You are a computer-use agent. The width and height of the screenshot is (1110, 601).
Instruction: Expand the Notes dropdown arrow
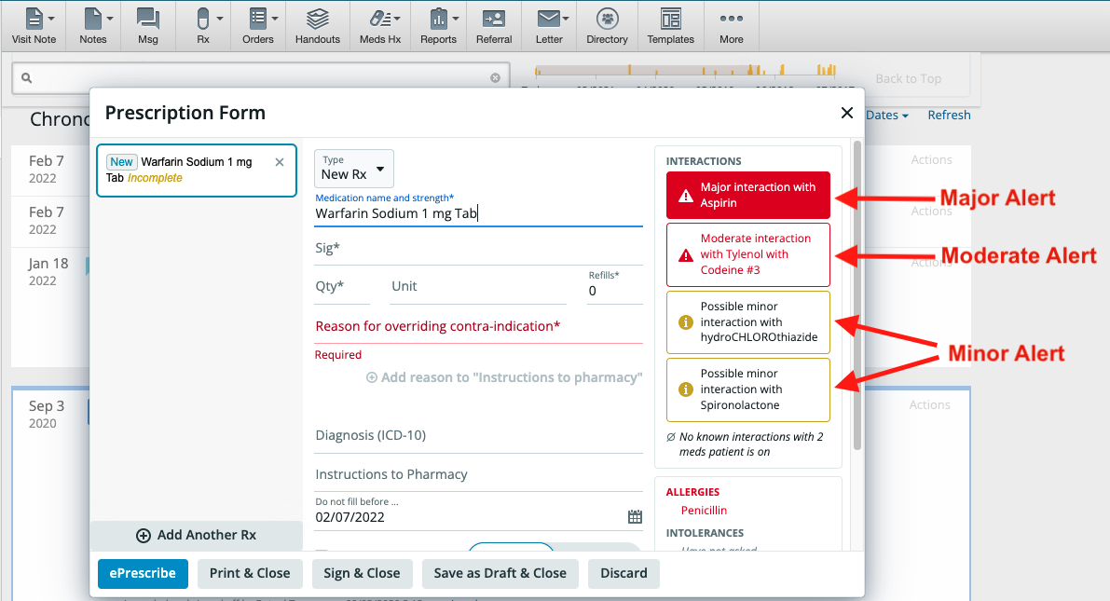tap(109, 20)
